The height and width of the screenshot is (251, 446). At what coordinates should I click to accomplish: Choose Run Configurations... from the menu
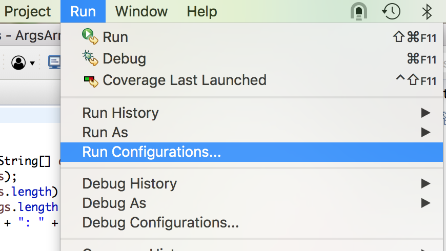coord(151,152)
